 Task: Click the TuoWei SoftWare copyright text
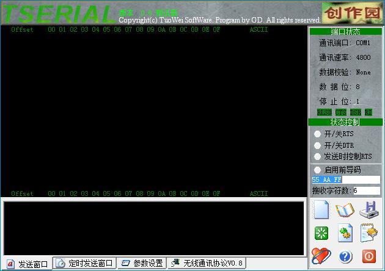220,20
